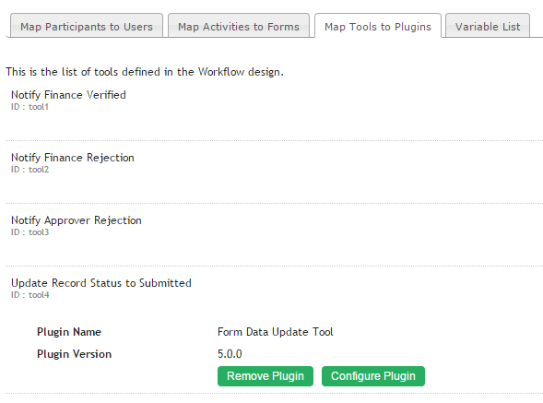The height and width of the screenshot is (403, 543).
Task: Click the Plugin Name field label
Action: coord(69,332)
